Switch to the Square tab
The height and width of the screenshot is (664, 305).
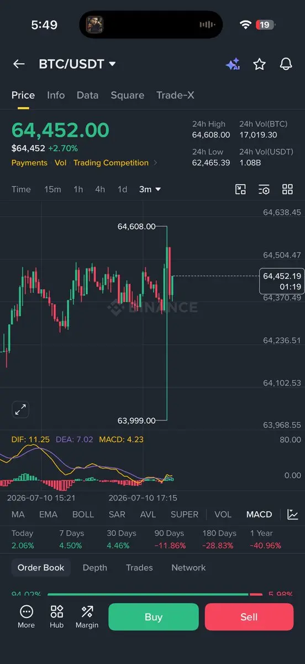[127, 95]
